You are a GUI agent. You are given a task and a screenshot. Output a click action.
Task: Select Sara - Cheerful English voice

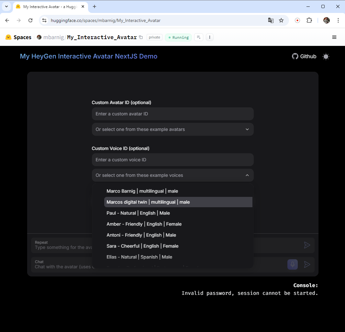[178, 246]
